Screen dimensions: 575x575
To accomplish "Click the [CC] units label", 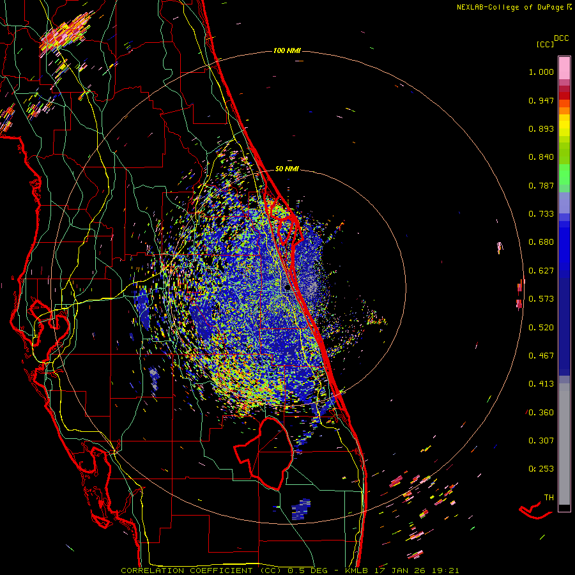I will click(x=545, y=44).
